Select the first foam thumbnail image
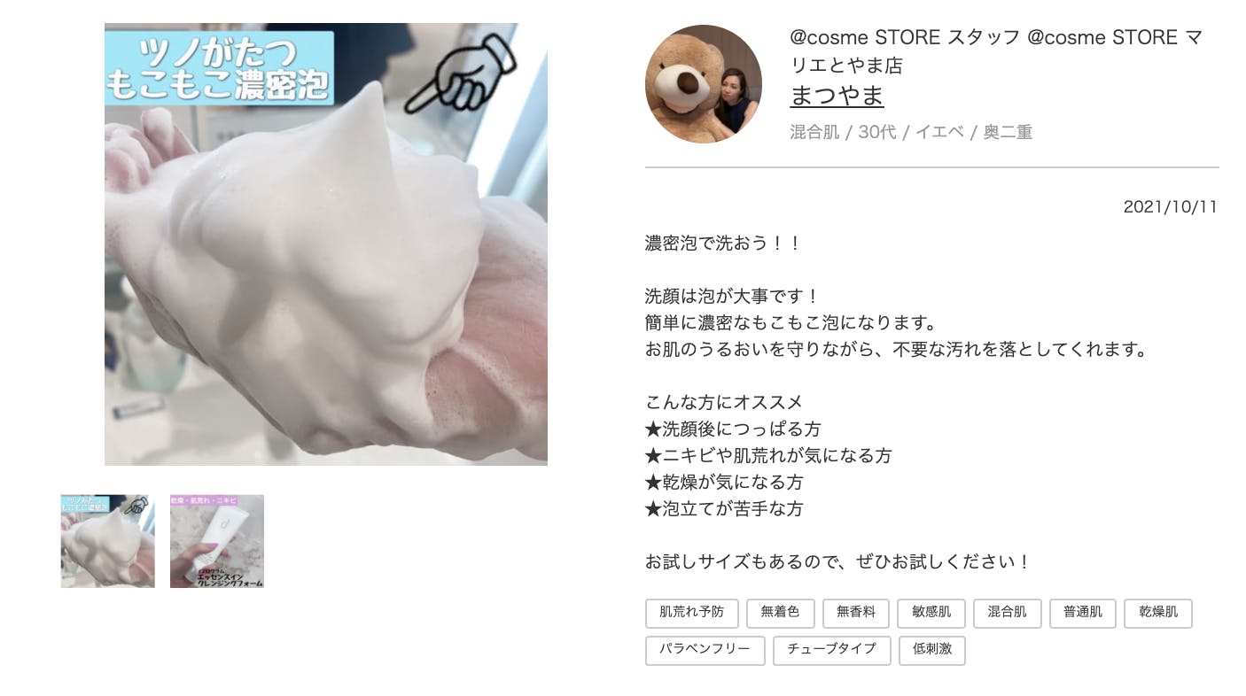Screen dimensions: 1246x696 pos(107,541)
